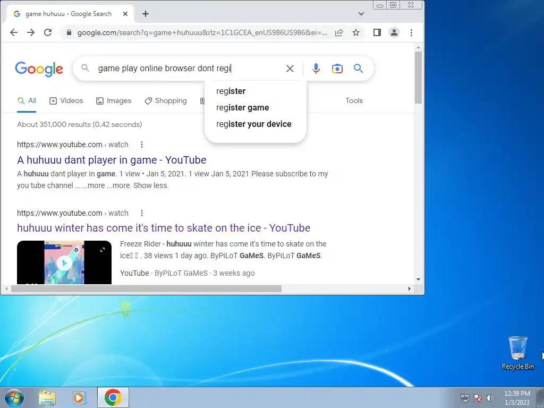The height and width of the screenshot is (408, 544).
Task: Go forward in browser history
Action: tap(30, 32)
